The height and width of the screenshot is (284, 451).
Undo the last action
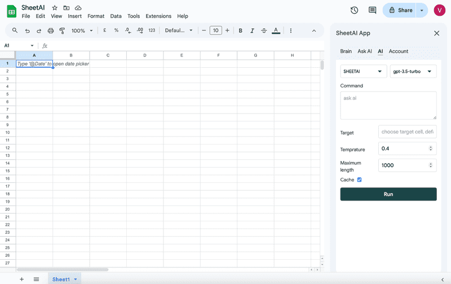pyautogui.click(x=27, y=30)
